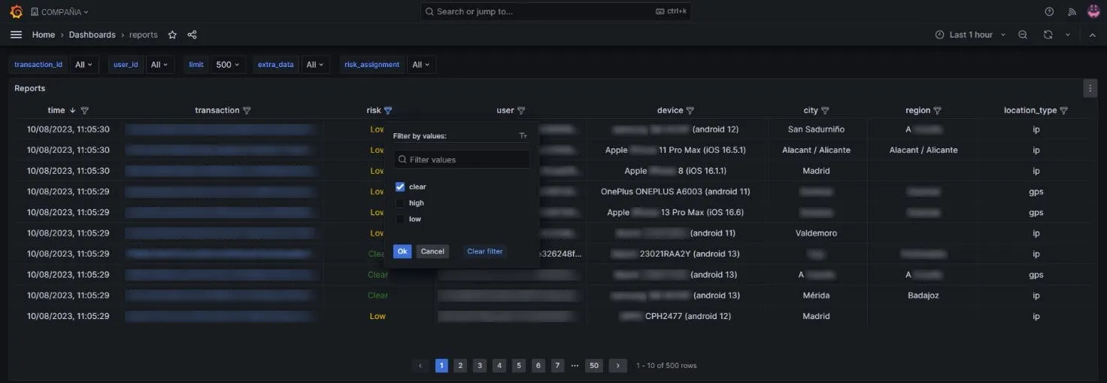Click the 23021RAA2Y (android 13) device cell
Image resolution: width=1107 pixels, height=383 pixels.
(675, 254)
